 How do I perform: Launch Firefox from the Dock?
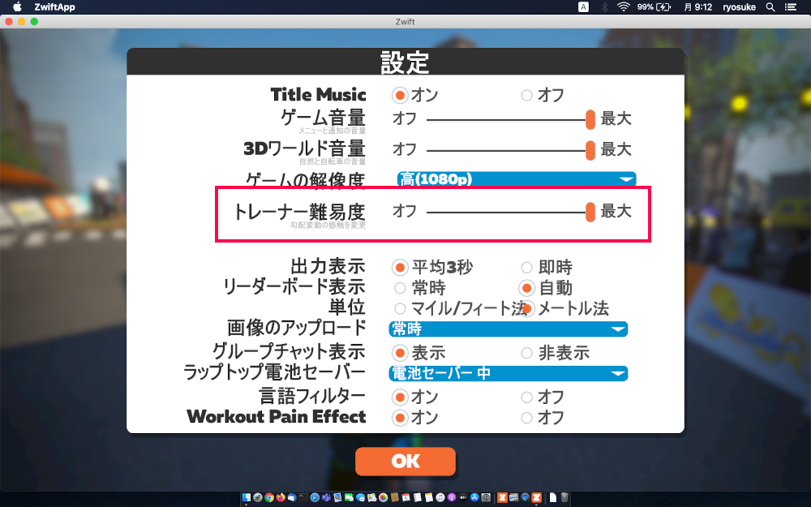[281, 498]
